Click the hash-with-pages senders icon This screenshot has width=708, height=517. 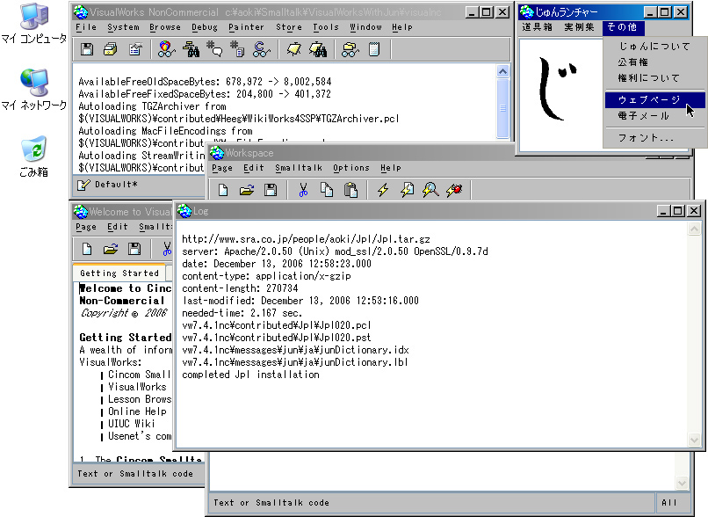point(237,49)
